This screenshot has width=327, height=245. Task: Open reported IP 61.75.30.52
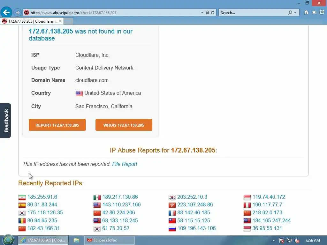[116, 228]
